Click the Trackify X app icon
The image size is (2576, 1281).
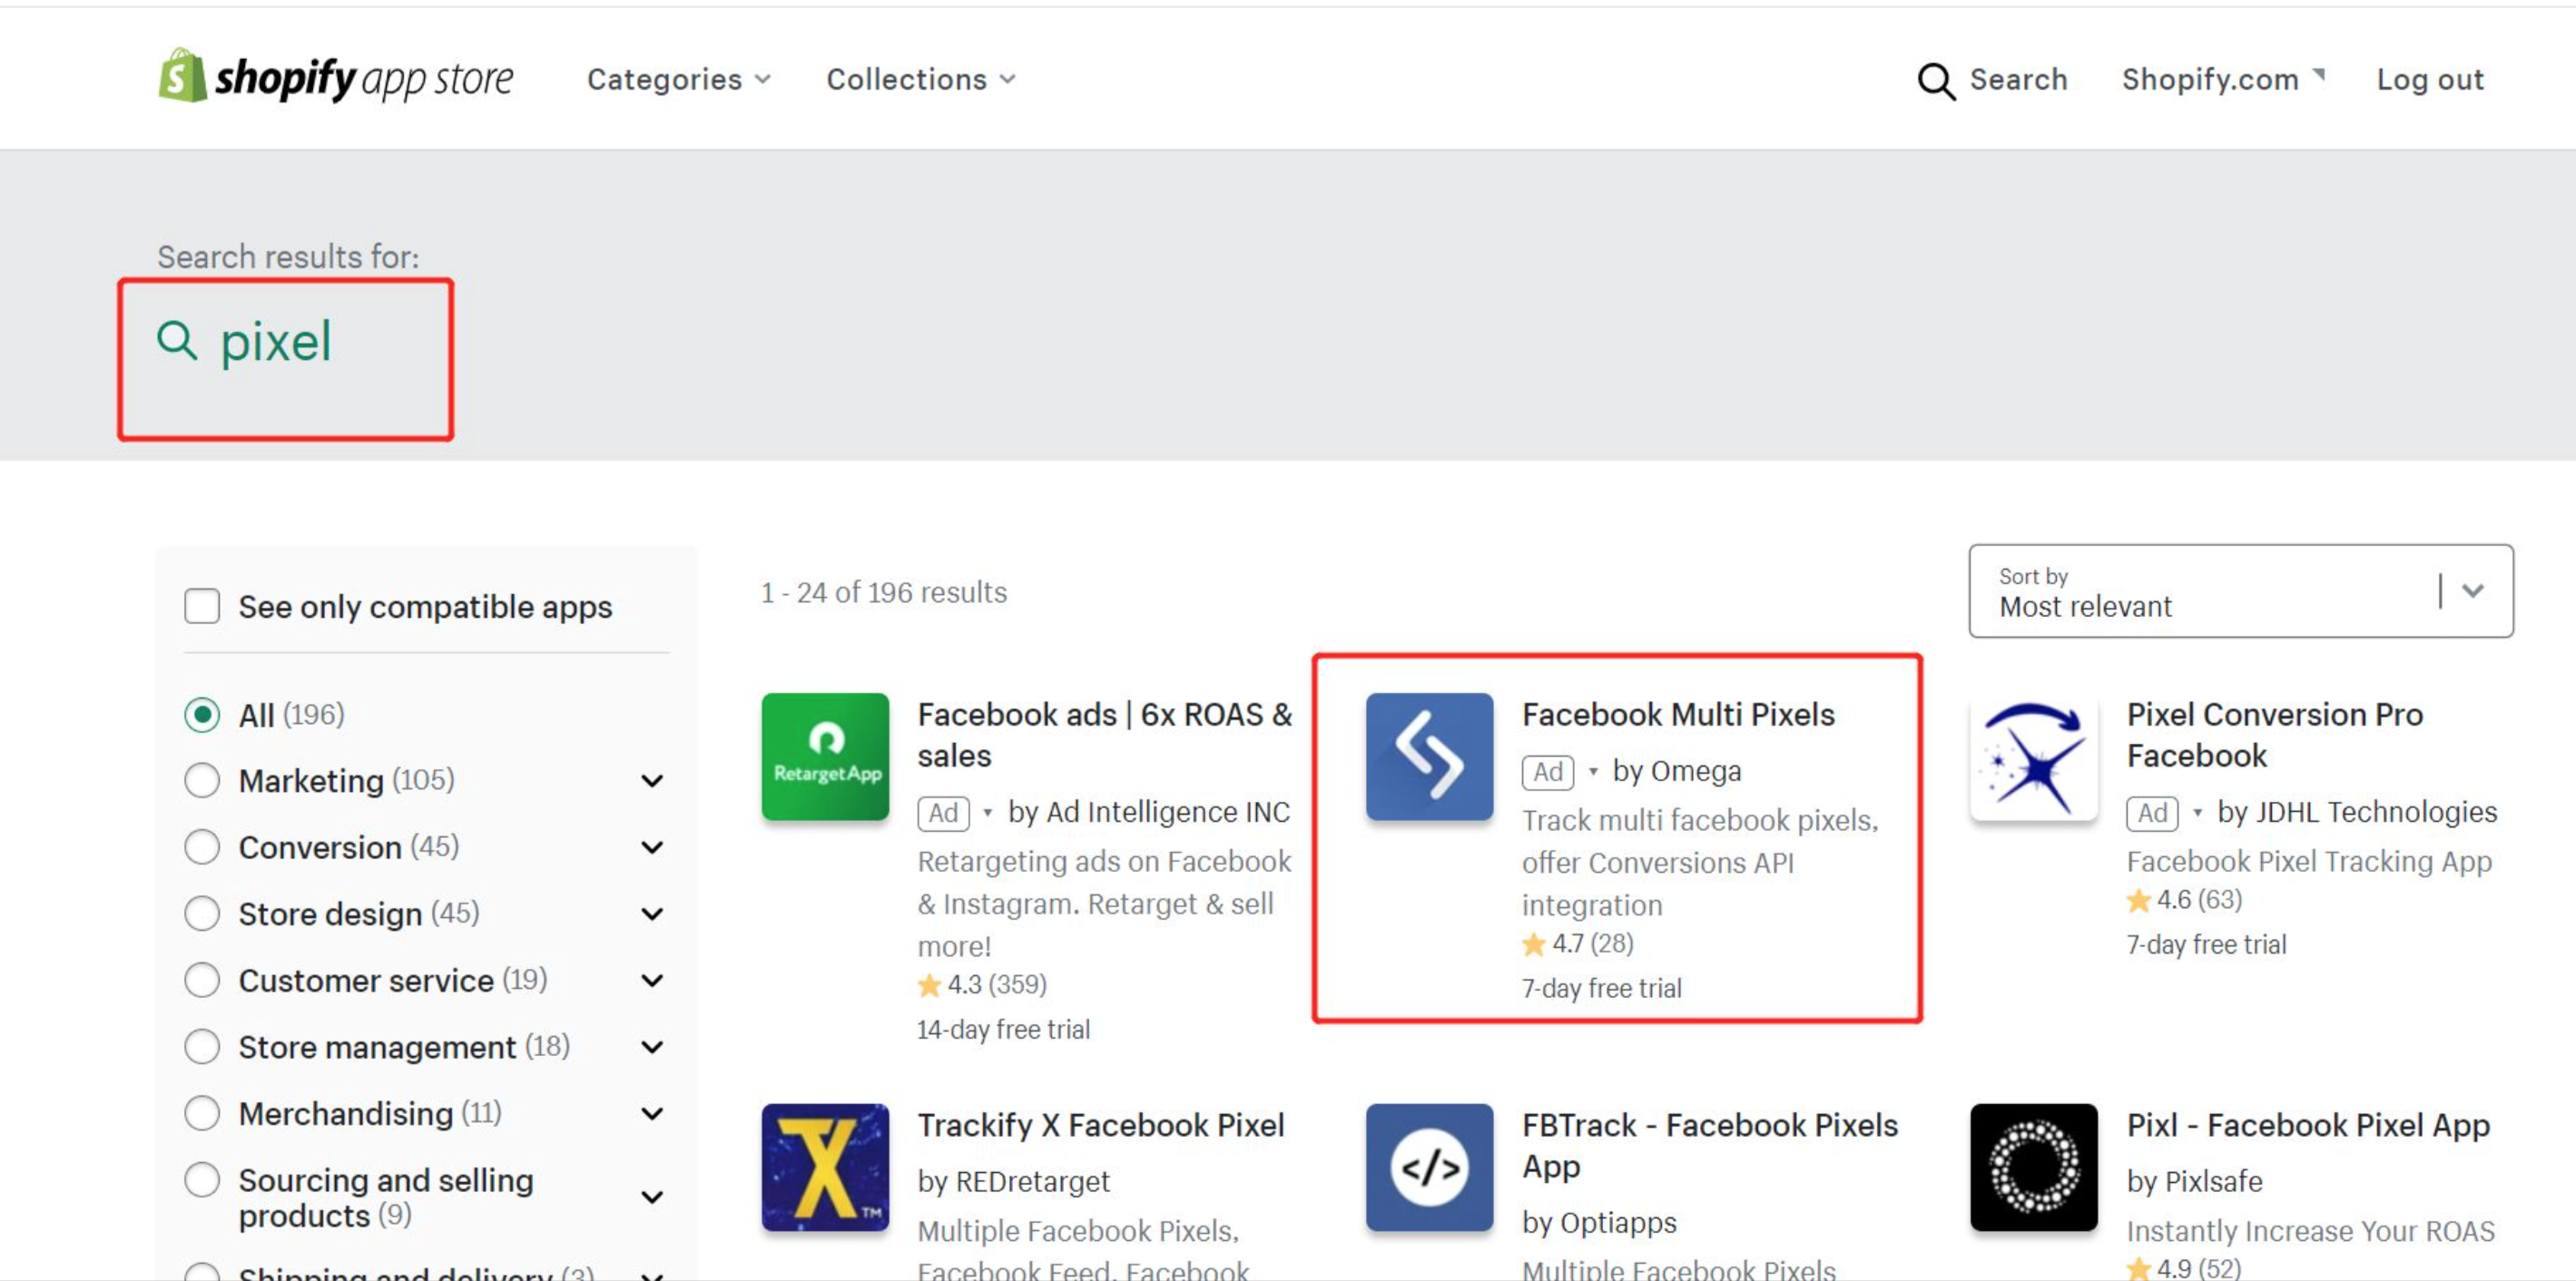coord(824,1169)
